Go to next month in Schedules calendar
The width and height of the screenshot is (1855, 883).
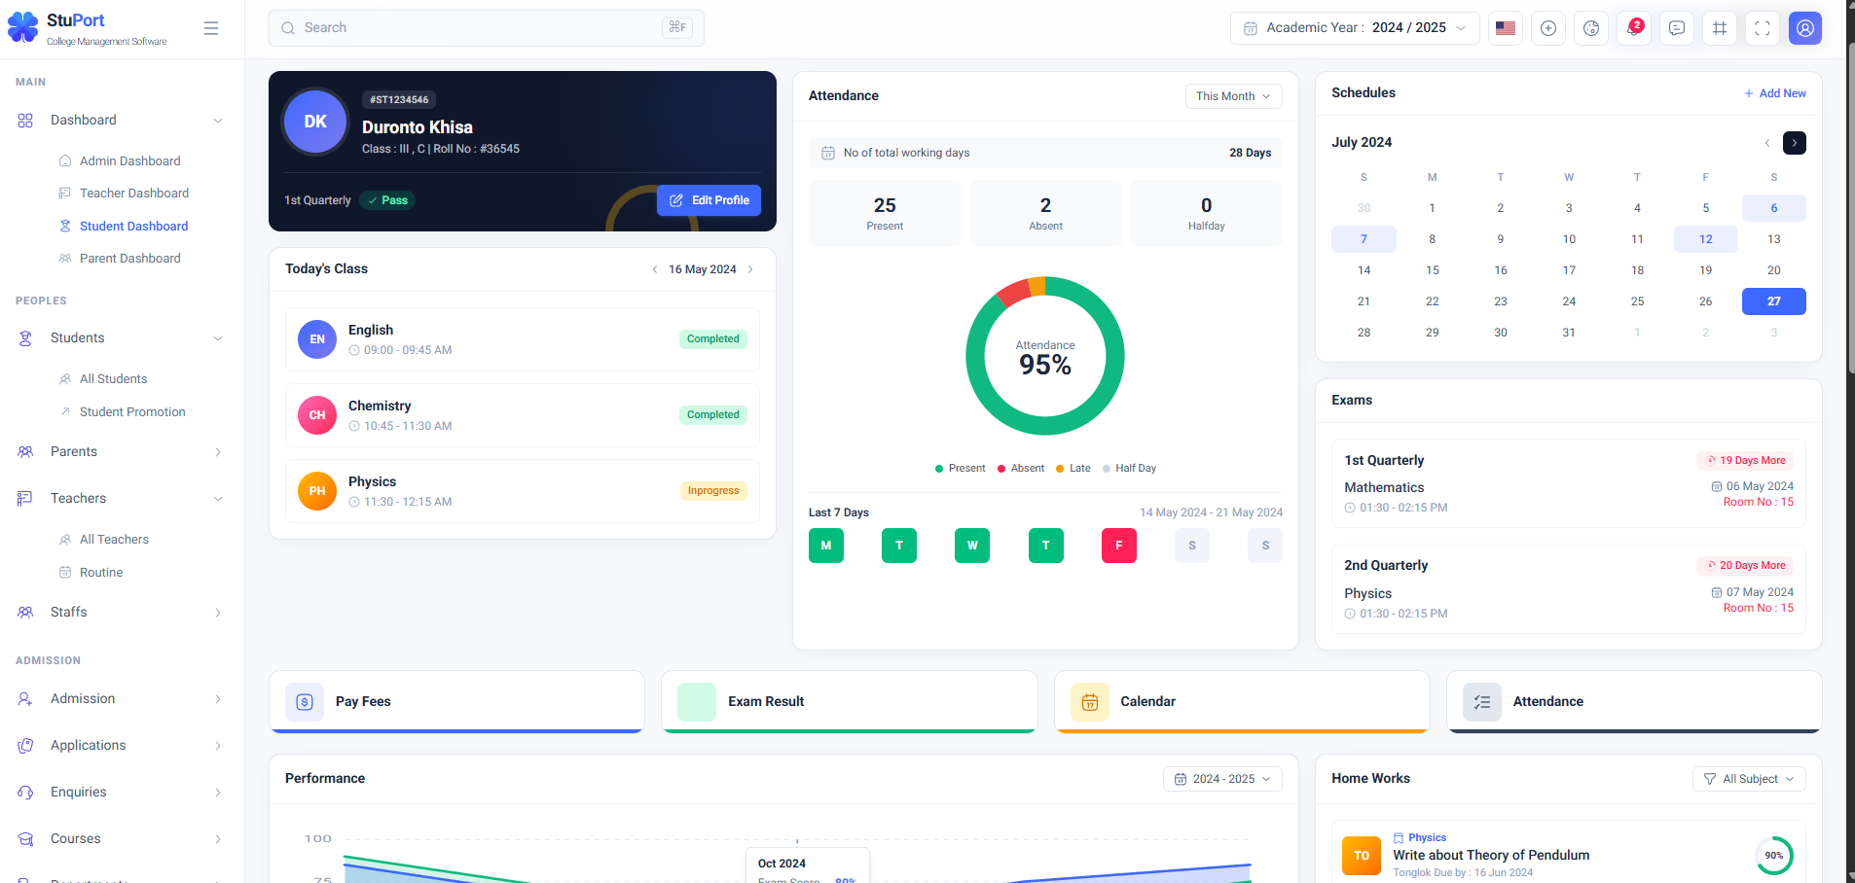(x=1795, y=143)
